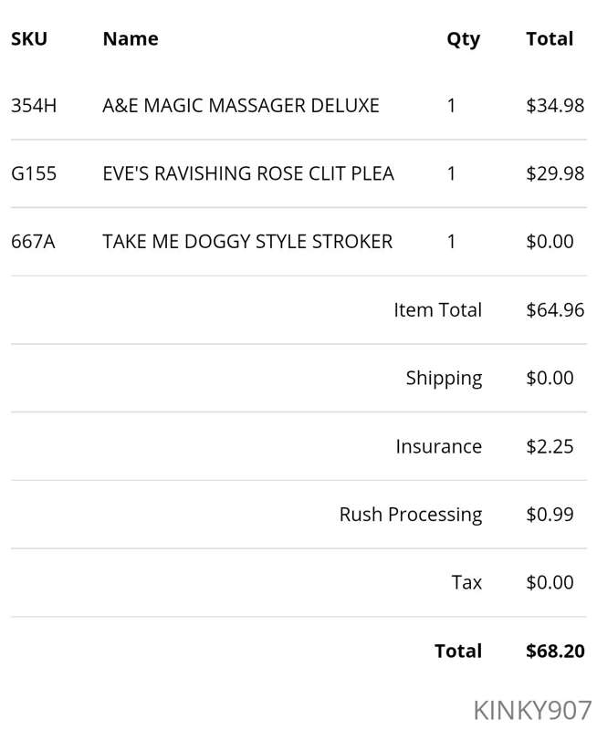
Task: Click the Insurance label
Action: tap(439, 446)
